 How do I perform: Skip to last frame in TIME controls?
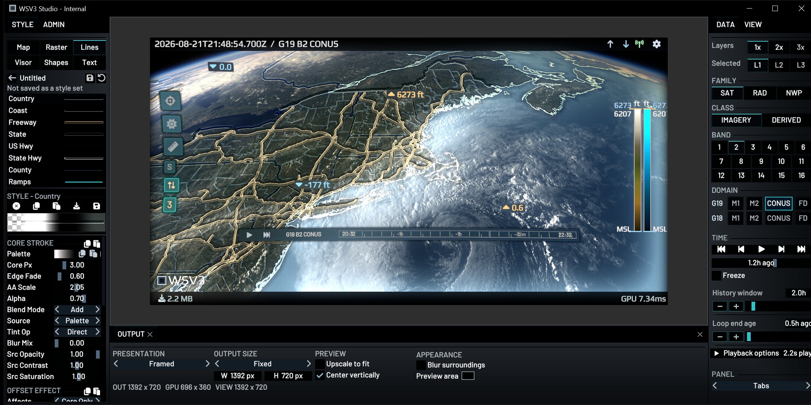coord(801,249)
